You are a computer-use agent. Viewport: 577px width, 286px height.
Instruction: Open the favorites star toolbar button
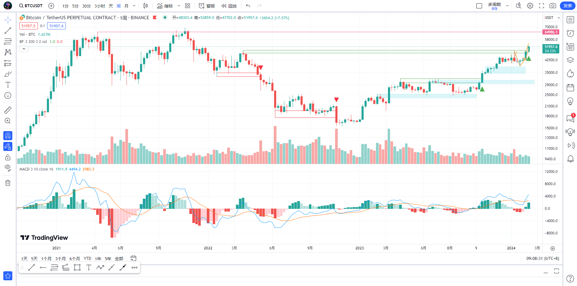coord(8,276)
